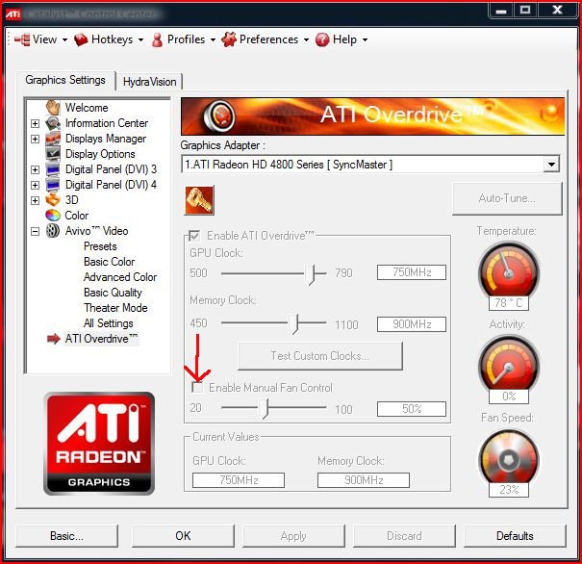Click the Fan Speed gauge dial

pyautogui.click(x=509, y=459)
